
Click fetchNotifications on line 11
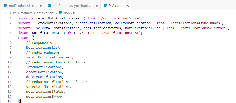pyautogui.click(x=44, y=67)
